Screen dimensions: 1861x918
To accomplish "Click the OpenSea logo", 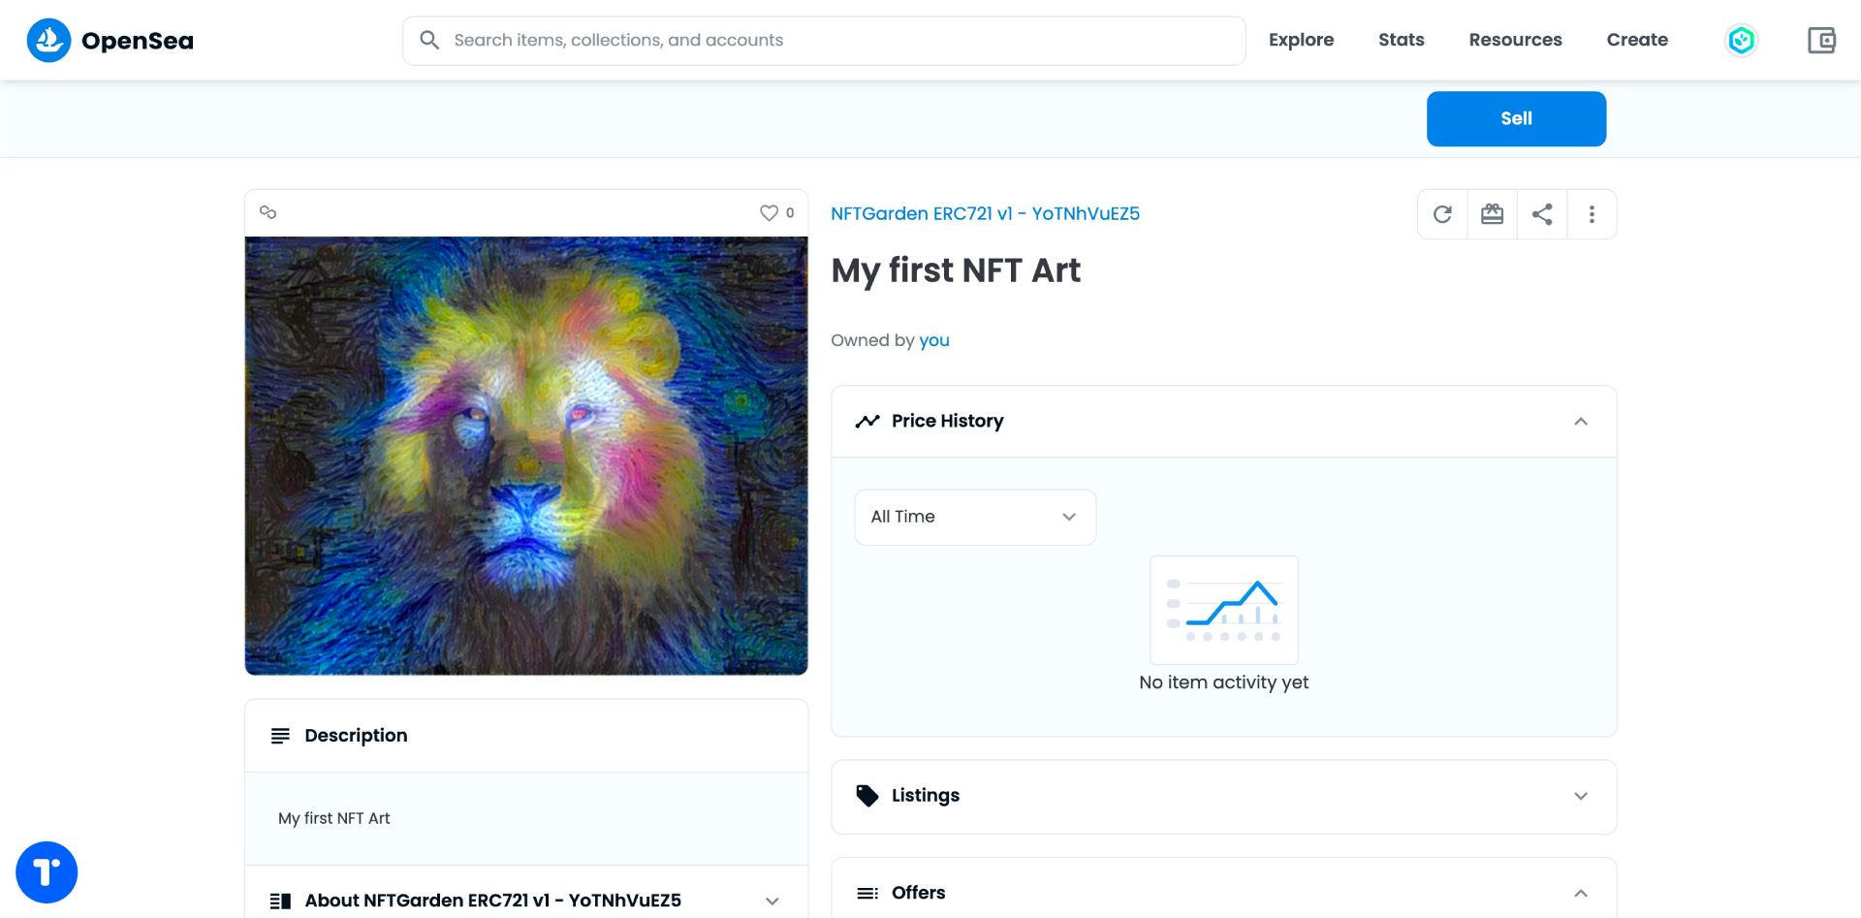I will tap(109, 40).
